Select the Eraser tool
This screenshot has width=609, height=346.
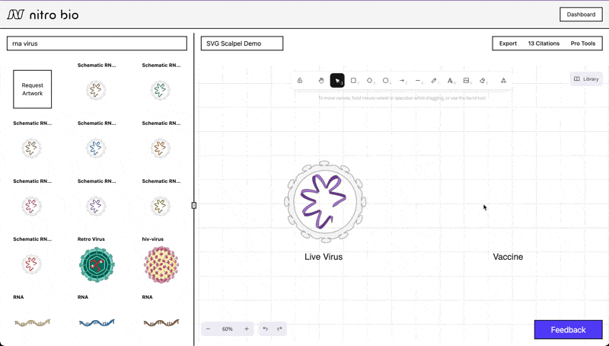point(483,80)
